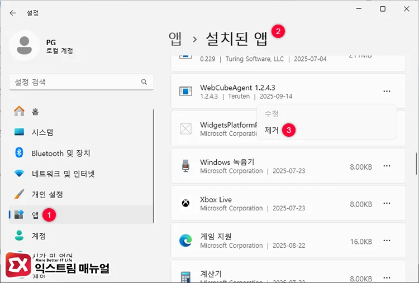Open Bluetooth 및 장치 in the sidebar

coord(81,153)
